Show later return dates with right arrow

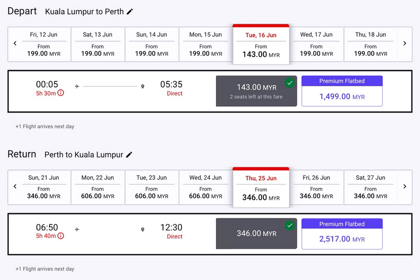point(405,187)
